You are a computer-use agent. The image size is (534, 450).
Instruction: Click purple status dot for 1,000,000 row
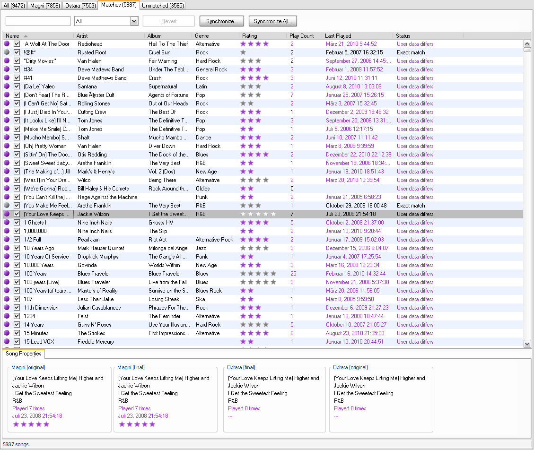coord(7,231)
